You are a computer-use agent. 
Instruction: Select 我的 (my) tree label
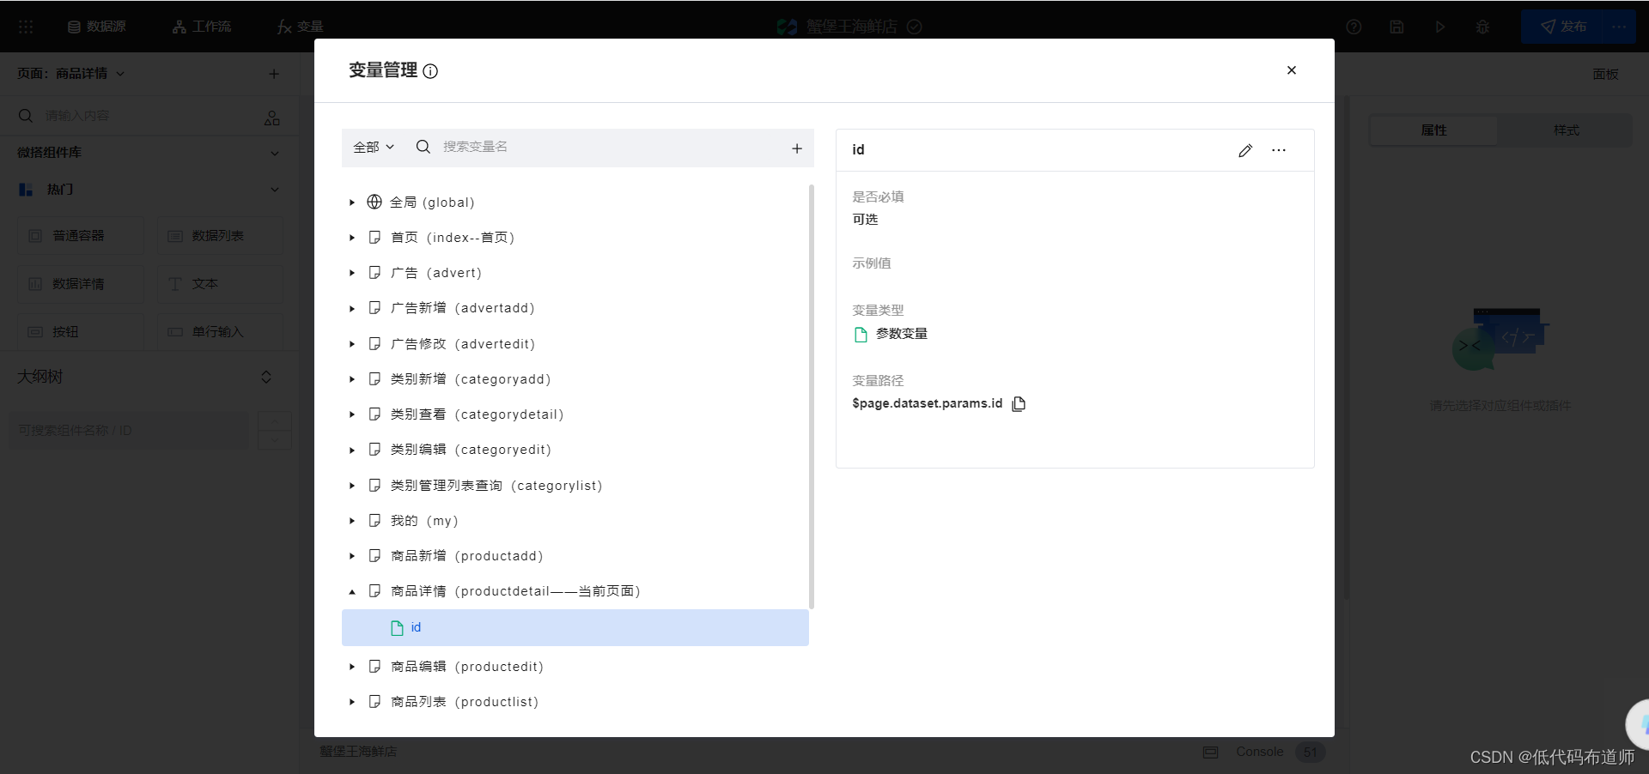424,521
